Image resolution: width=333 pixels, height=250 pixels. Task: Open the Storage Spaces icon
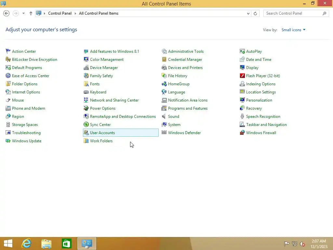8,125
